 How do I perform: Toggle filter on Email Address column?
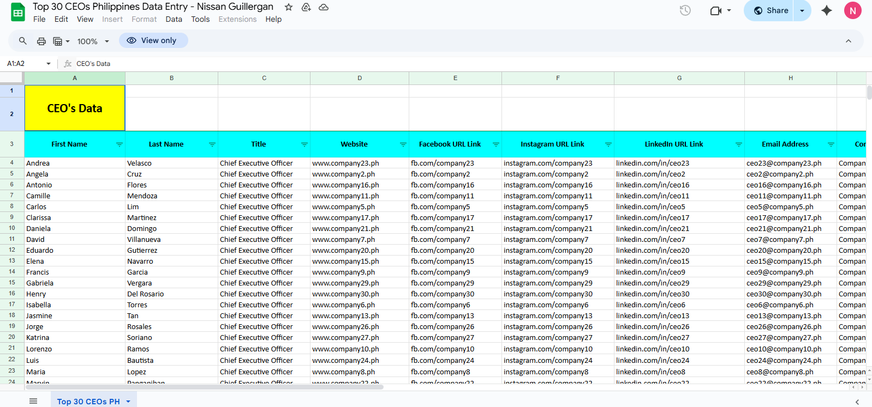point(831,144)
